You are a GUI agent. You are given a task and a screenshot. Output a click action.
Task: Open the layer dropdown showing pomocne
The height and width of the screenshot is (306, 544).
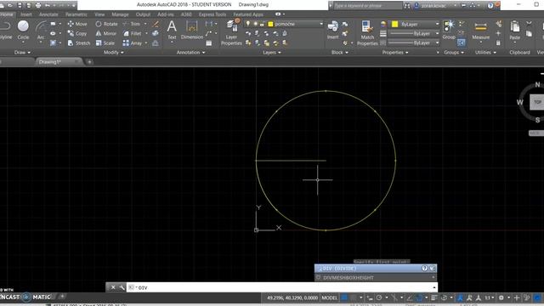[284, 24]
